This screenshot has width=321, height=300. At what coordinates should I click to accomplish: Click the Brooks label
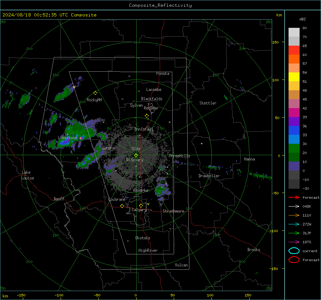point(254,250)
